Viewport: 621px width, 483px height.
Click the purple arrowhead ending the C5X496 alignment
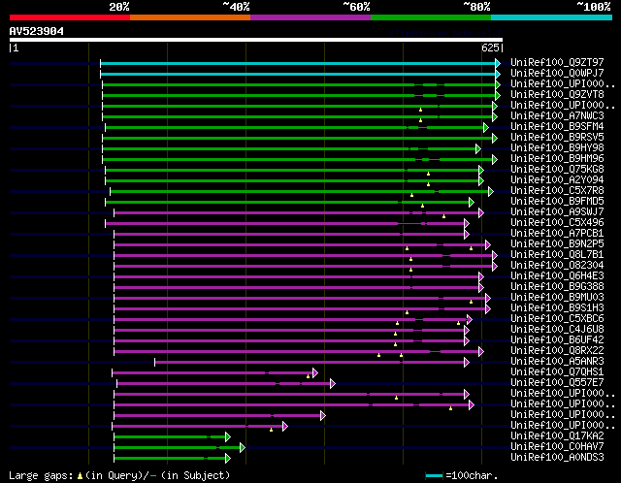point(467,224)
